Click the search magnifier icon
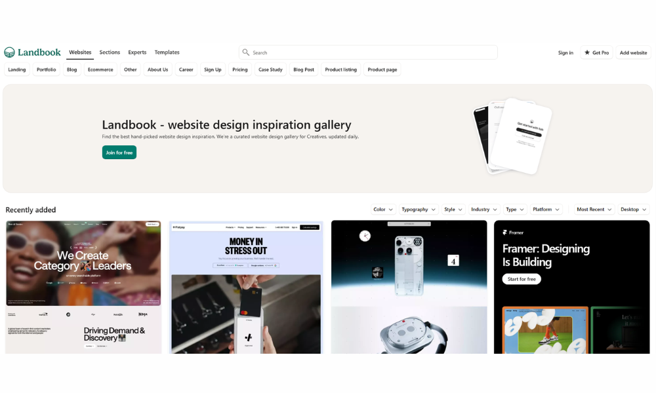656x393 pixels. click(x=246, y=52)
